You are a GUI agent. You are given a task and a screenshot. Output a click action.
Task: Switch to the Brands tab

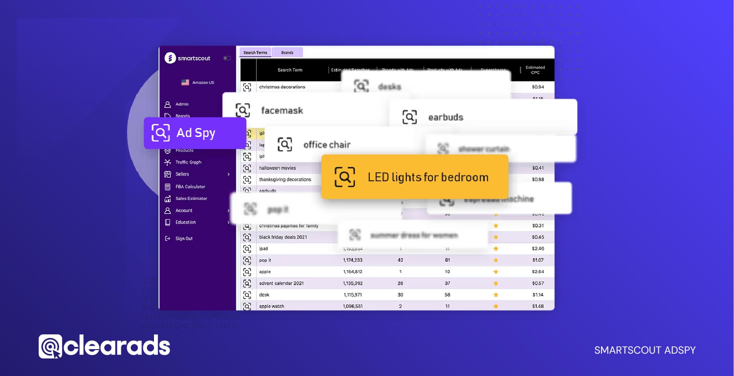(x=287, y=53)
